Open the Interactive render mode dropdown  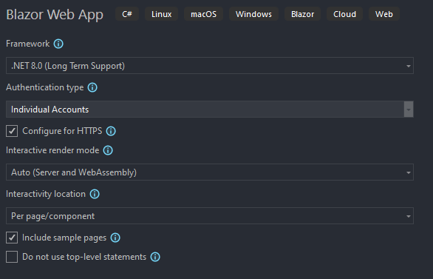210,172
